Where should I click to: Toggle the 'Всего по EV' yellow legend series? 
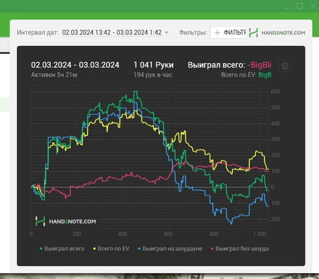(111, 248)
